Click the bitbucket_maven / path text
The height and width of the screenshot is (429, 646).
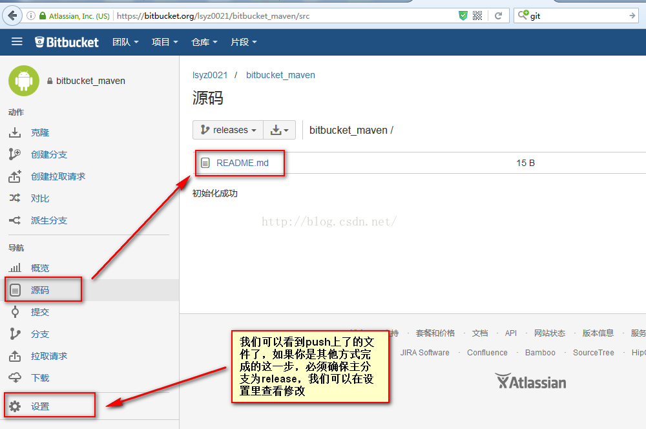click(x=351, y=131)
